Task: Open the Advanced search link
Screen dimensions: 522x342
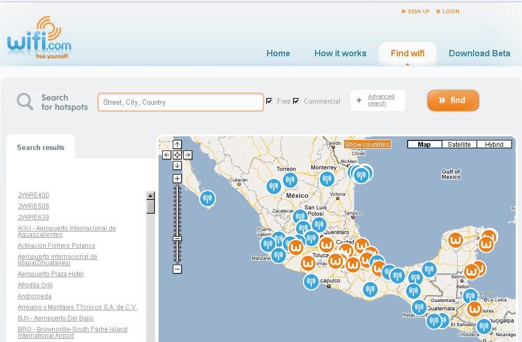Action: click(381, 100)
